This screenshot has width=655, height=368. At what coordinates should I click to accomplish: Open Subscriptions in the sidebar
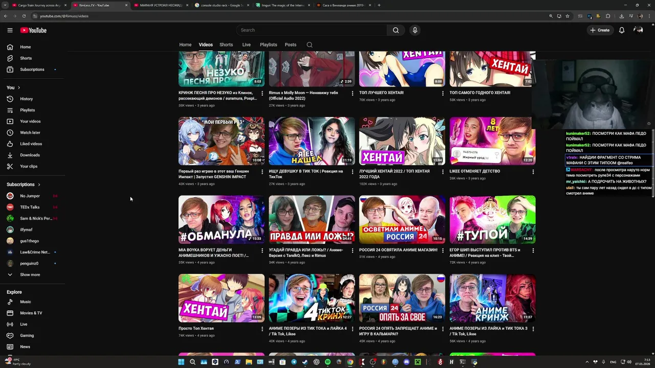pos(32,70)
